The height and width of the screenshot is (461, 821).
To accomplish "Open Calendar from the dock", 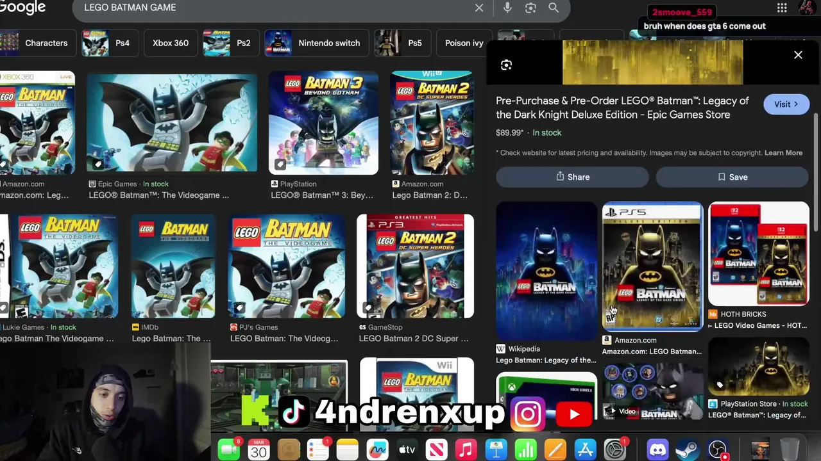I will [258, 449].
